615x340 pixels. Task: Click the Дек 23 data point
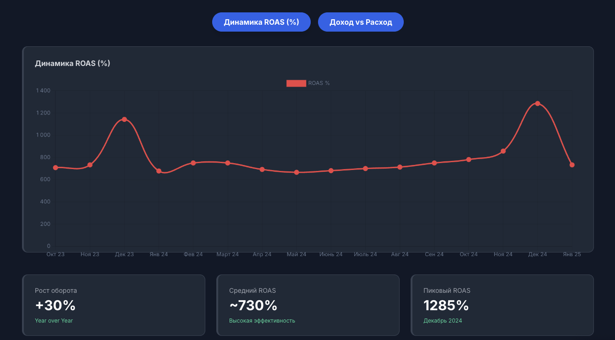[124, 120]
